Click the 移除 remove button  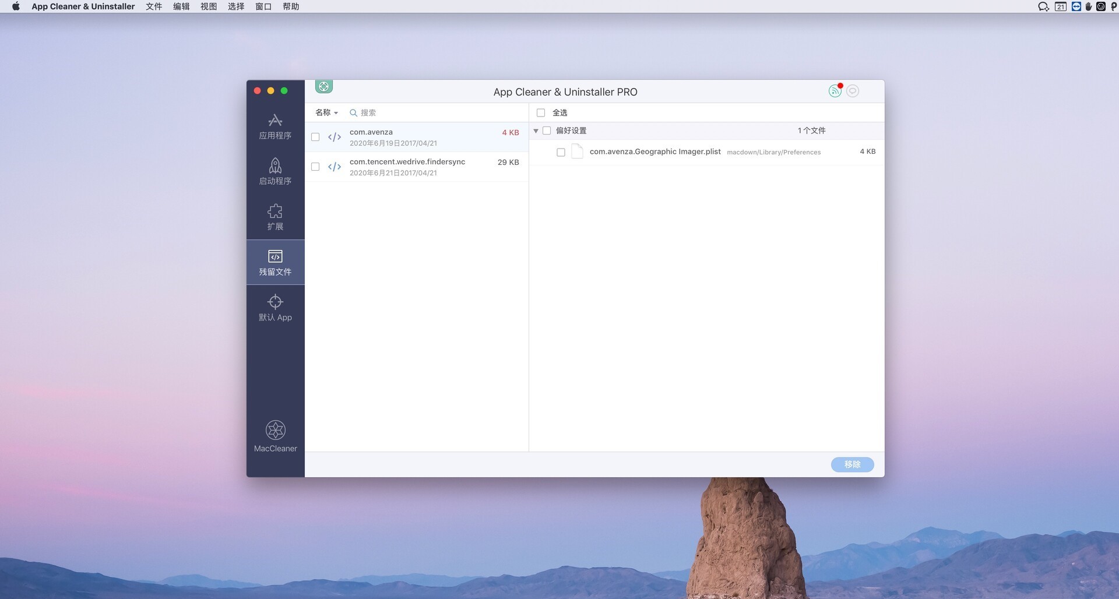point(852,464)
